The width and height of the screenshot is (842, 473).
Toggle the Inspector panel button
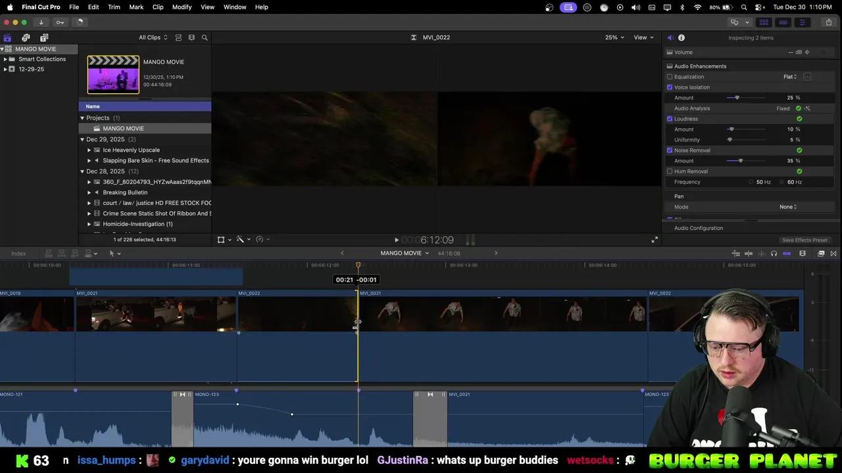tap(802, 22)
